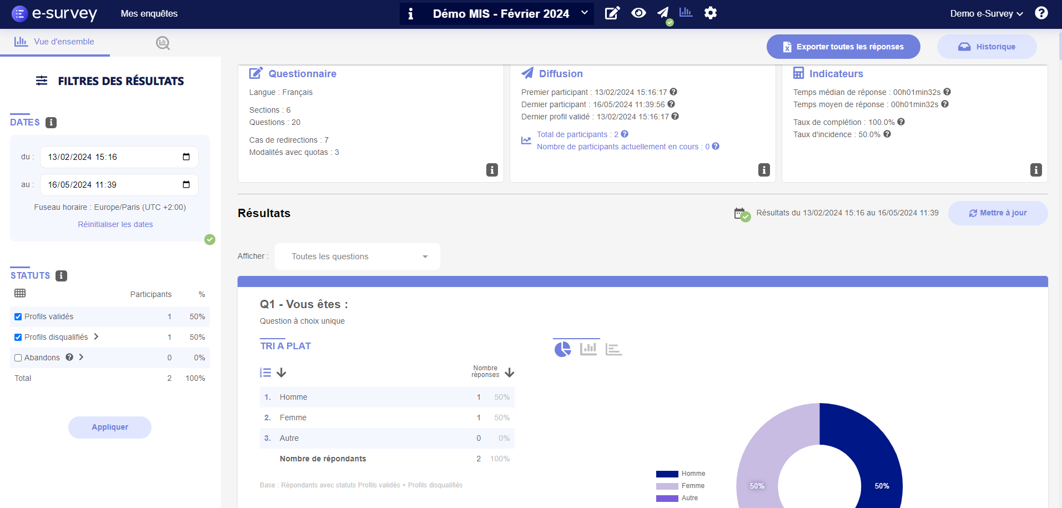Select the pie chart view icon

coord(562,349)
